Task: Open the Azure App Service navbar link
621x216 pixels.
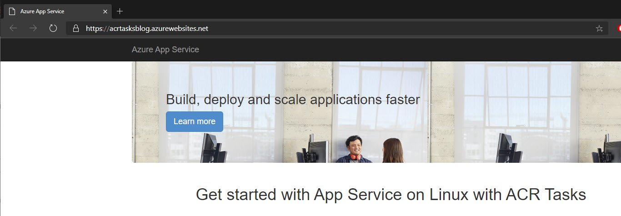Action: (165, 50)
